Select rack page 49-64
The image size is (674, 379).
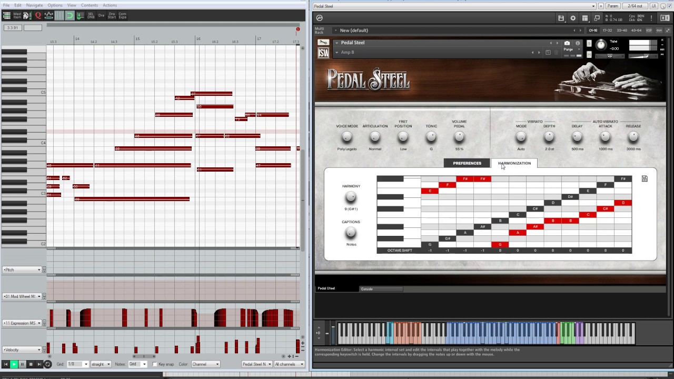coord(636,31)
